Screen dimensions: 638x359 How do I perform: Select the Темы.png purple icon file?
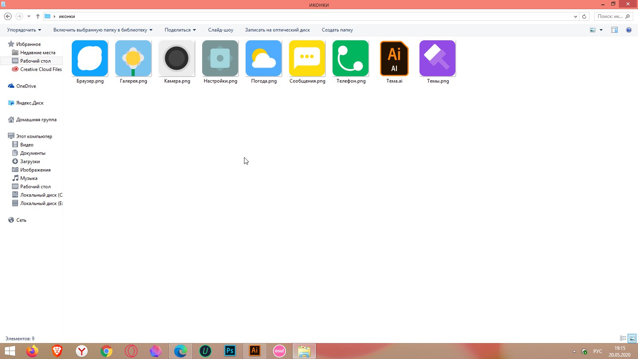tap(437, 58)
